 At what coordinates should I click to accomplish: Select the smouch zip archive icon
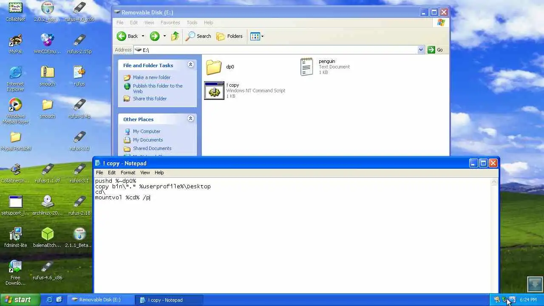tap(47, 76)
